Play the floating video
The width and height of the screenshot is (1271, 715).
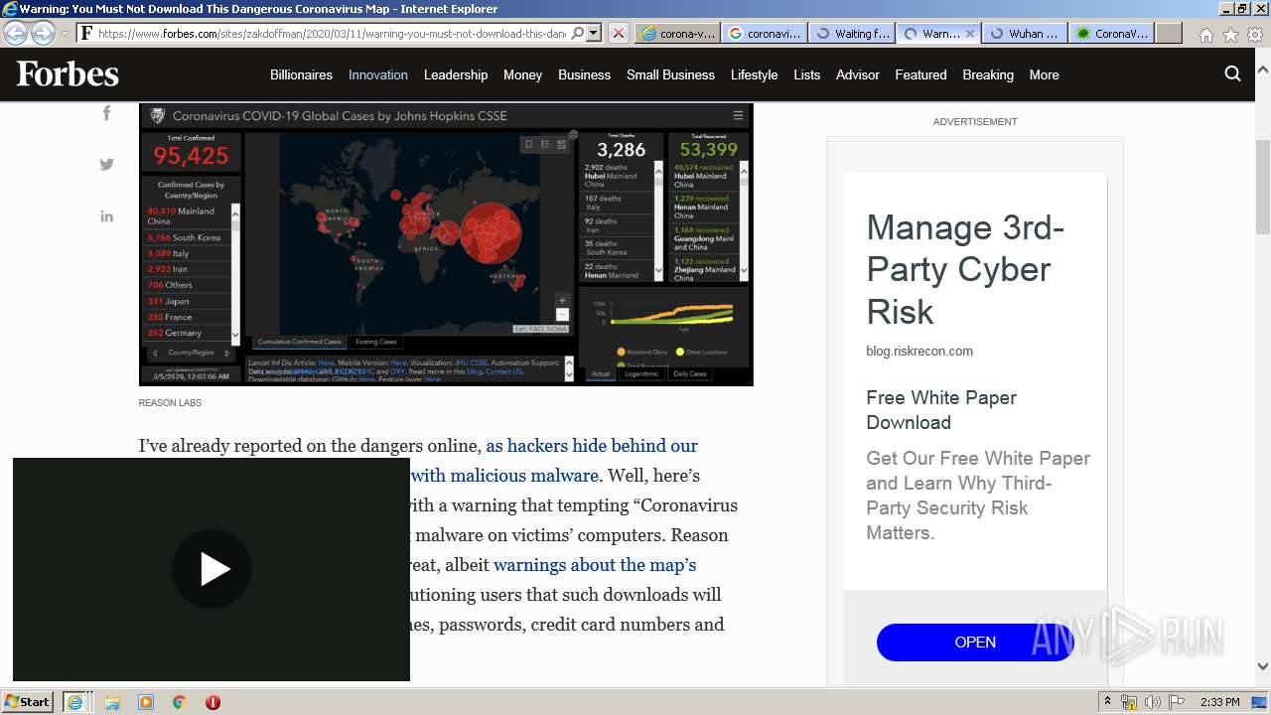click(x=212, y=569)
